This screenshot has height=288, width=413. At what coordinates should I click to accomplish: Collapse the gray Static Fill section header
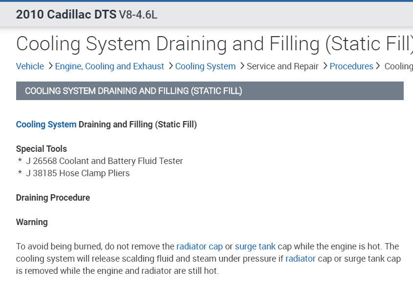click(209, 91)
